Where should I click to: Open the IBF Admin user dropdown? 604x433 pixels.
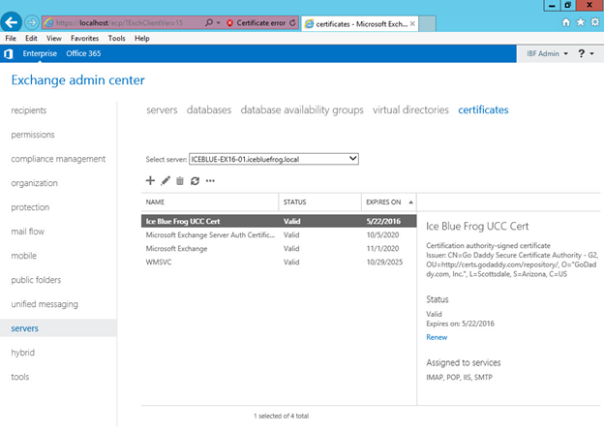coord(548,53)
